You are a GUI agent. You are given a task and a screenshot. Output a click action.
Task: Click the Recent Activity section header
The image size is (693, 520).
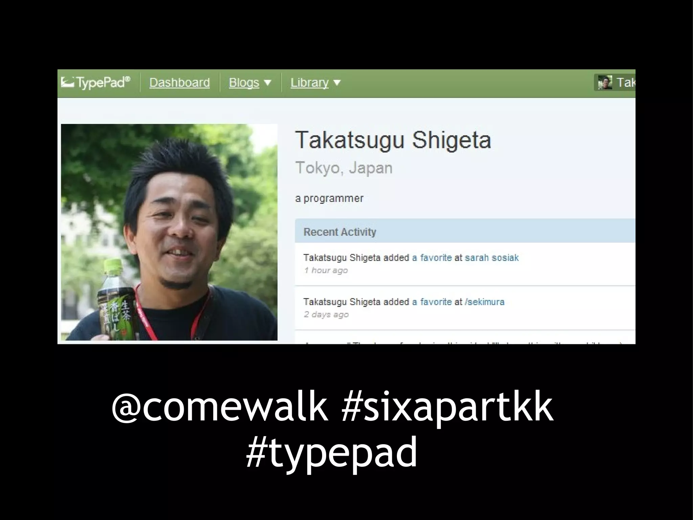coord(340,232)
